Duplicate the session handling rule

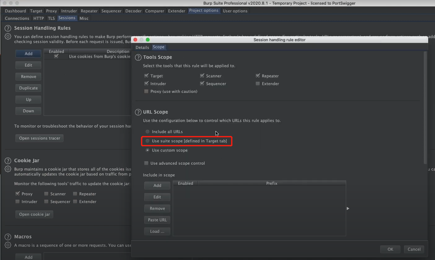point(28,88)
